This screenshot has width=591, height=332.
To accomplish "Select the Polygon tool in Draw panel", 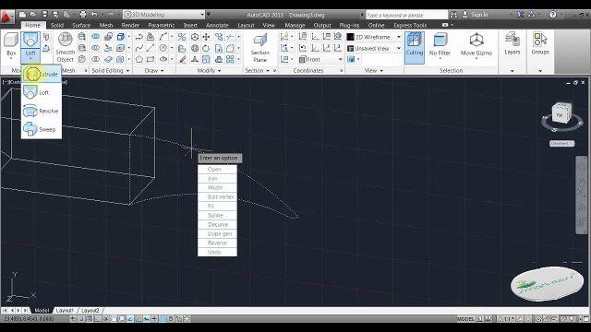I will (139, 59).
